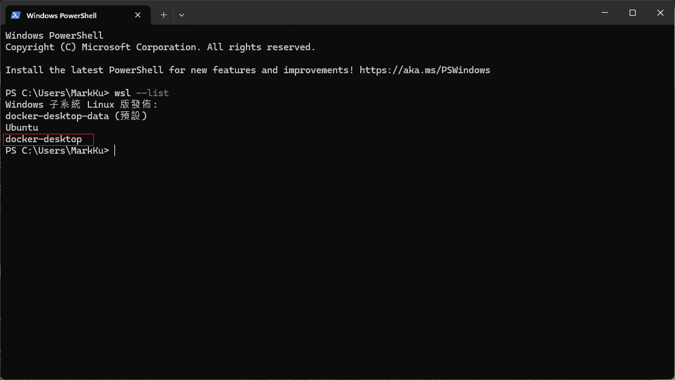This screenshot has width=675, height=380.
Task: Click the "Windows PowerShell" header output line
Action: point(54,36)
